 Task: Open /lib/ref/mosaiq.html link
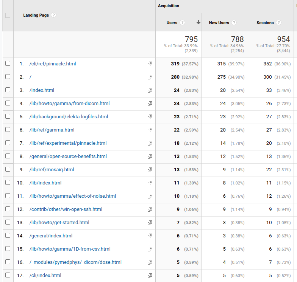tap(52, 170)
